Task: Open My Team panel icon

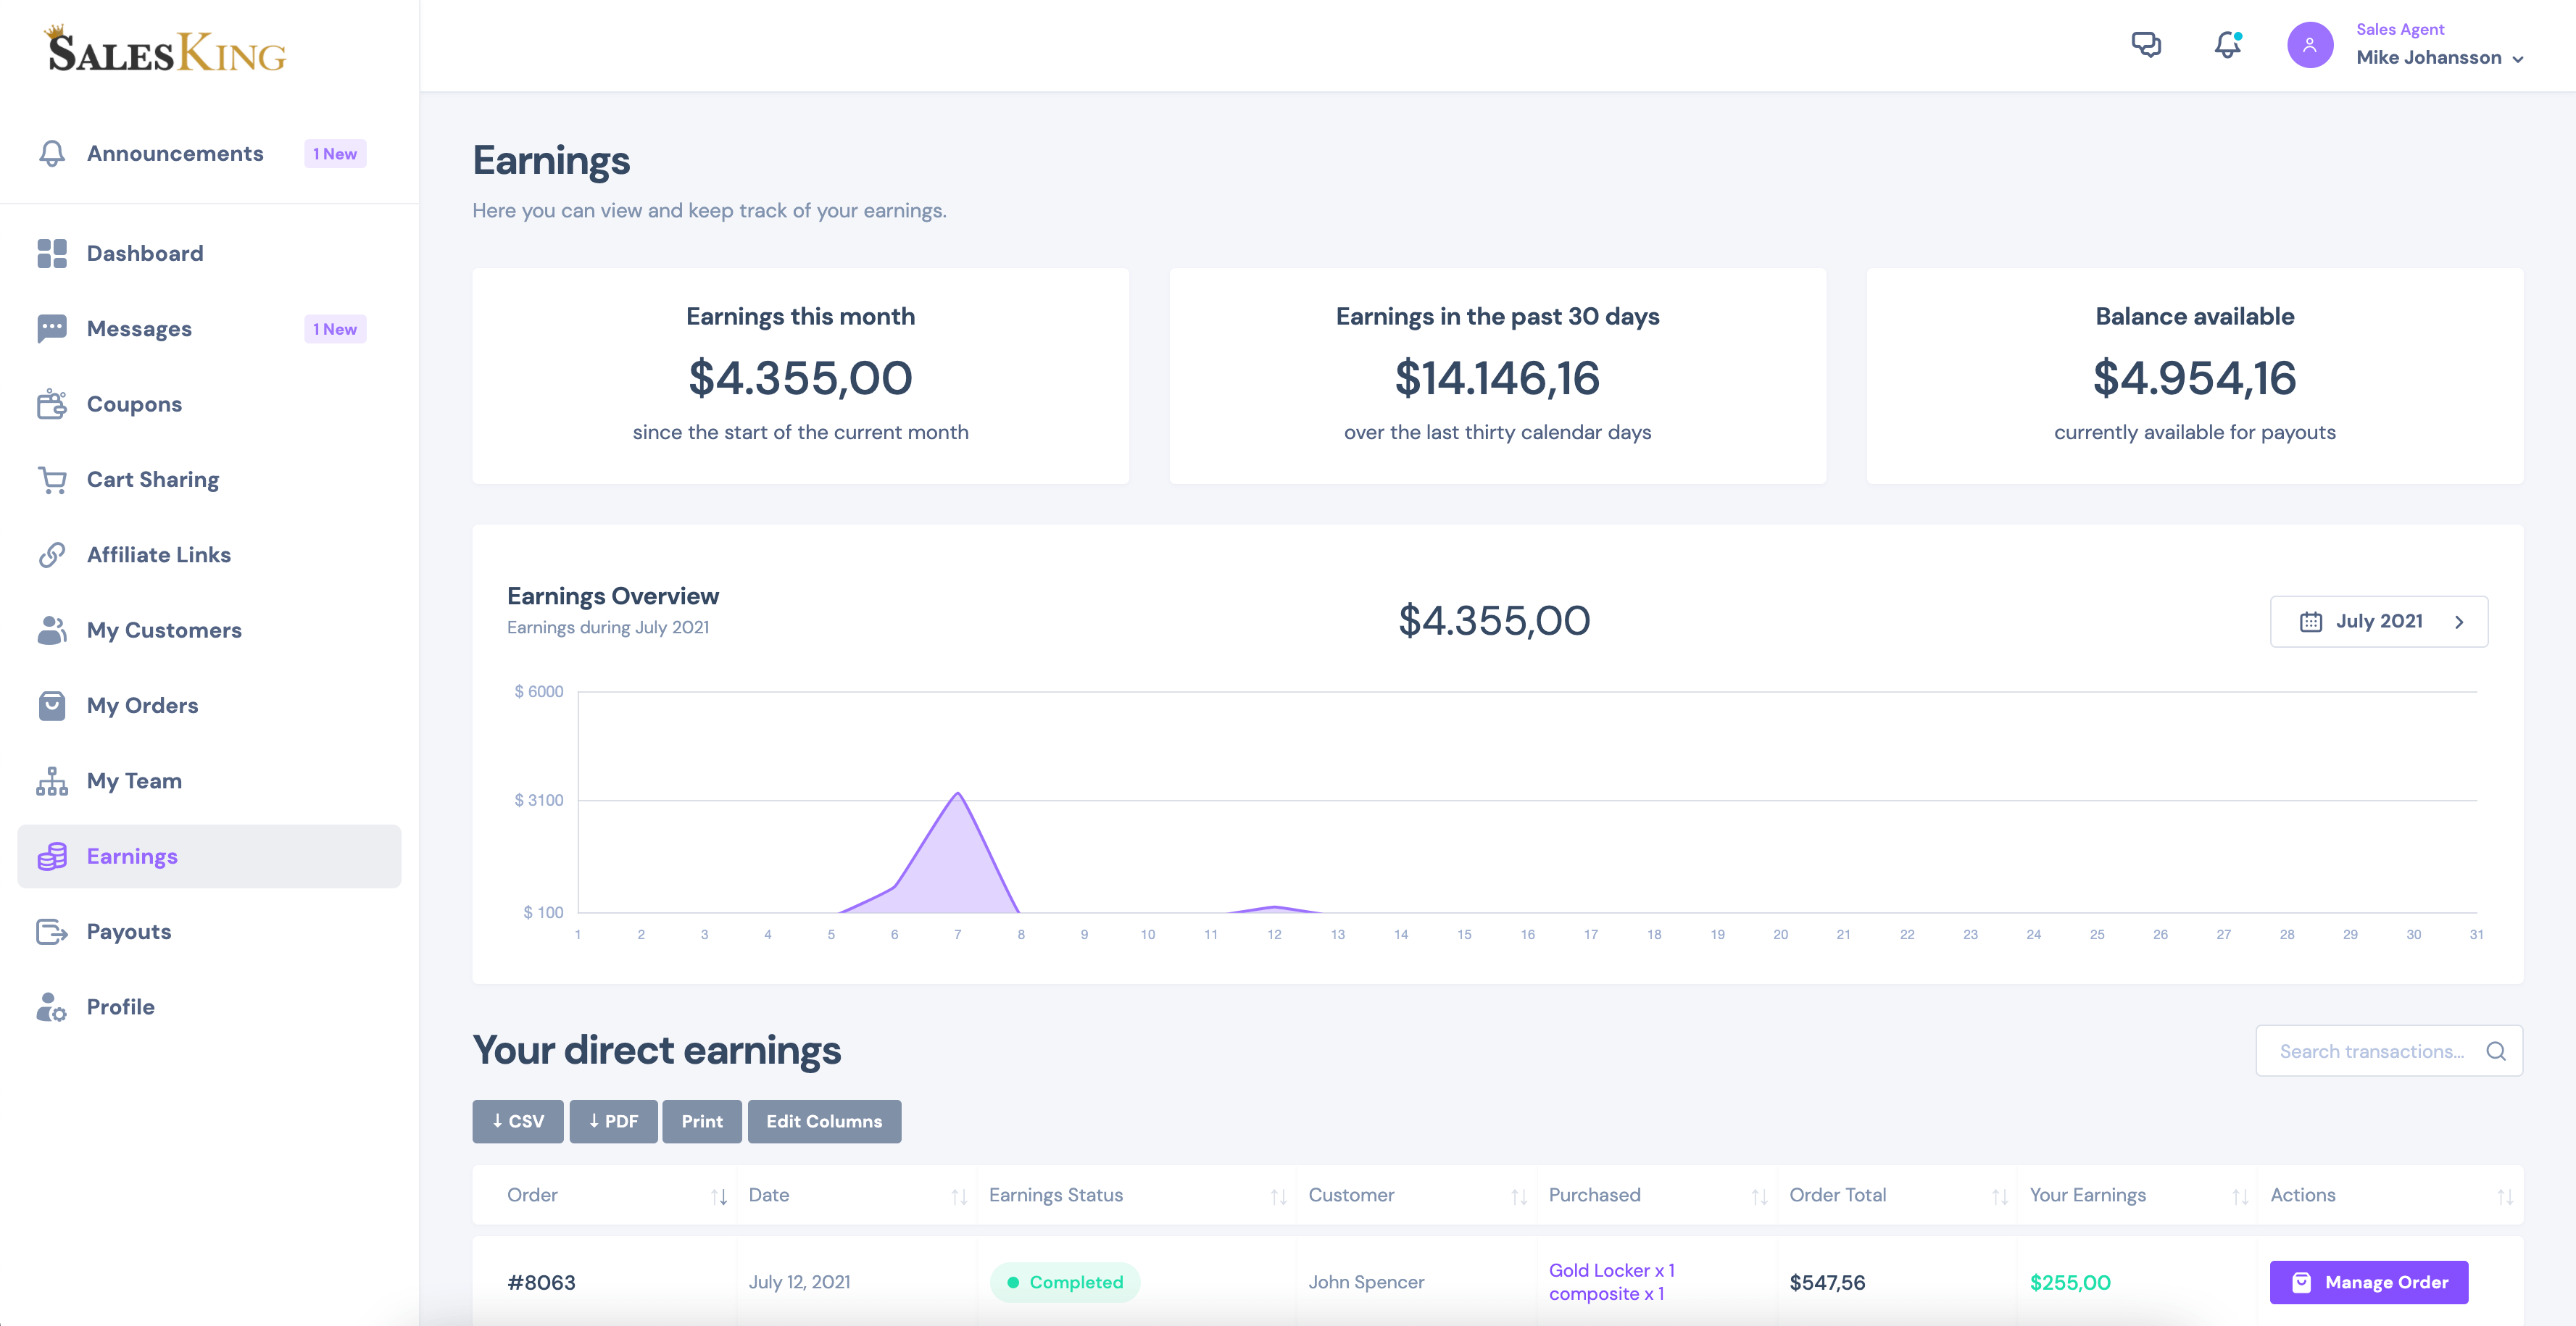Action: tap(49, 780)
